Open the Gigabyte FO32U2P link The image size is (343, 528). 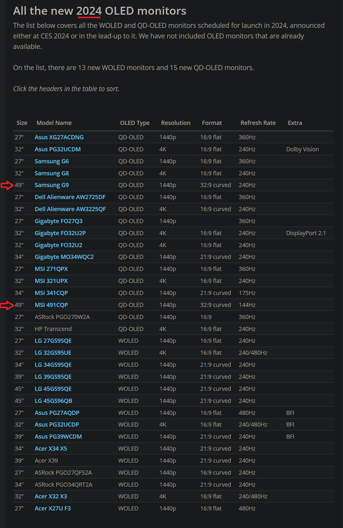(x=60, y=233)
